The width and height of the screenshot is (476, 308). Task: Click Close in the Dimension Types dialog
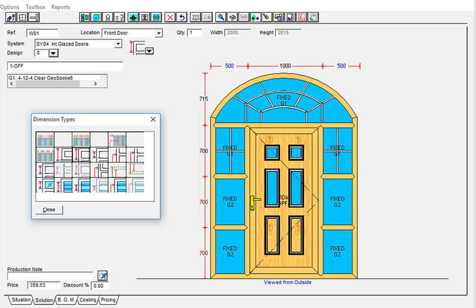point(49,209)
